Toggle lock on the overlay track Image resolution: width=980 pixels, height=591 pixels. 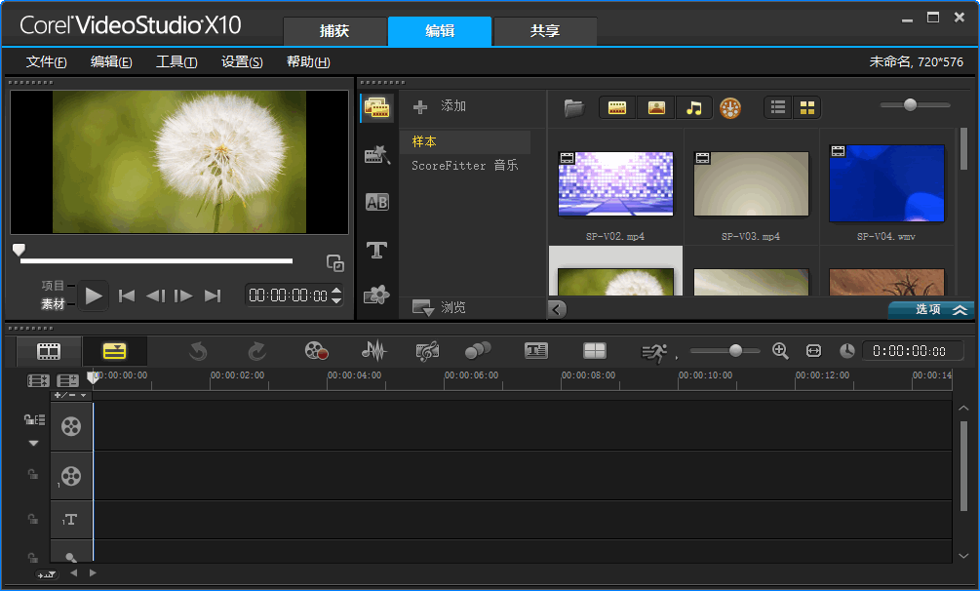[x=33, y=475]
